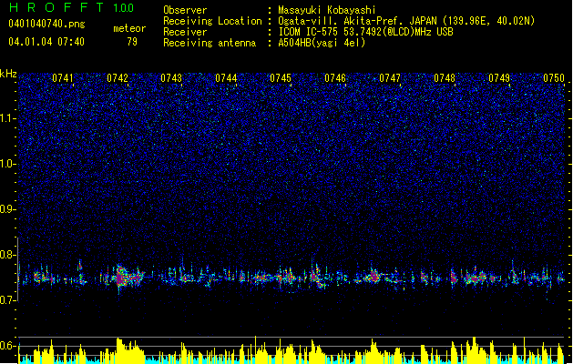Click the HROFFT 1.0.0 title text
Viewport: 573px width, 364px height.
click(x=72, y=7)
